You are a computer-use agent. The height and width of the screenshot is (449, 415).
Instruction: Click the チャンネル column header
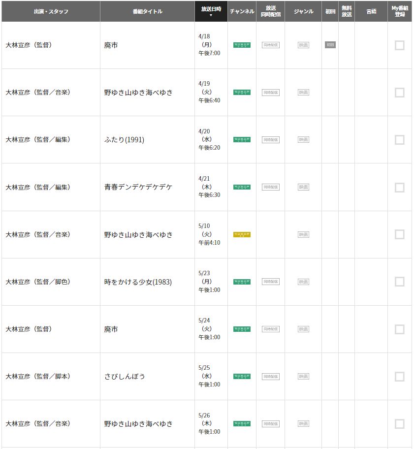[x=242, y=11]
